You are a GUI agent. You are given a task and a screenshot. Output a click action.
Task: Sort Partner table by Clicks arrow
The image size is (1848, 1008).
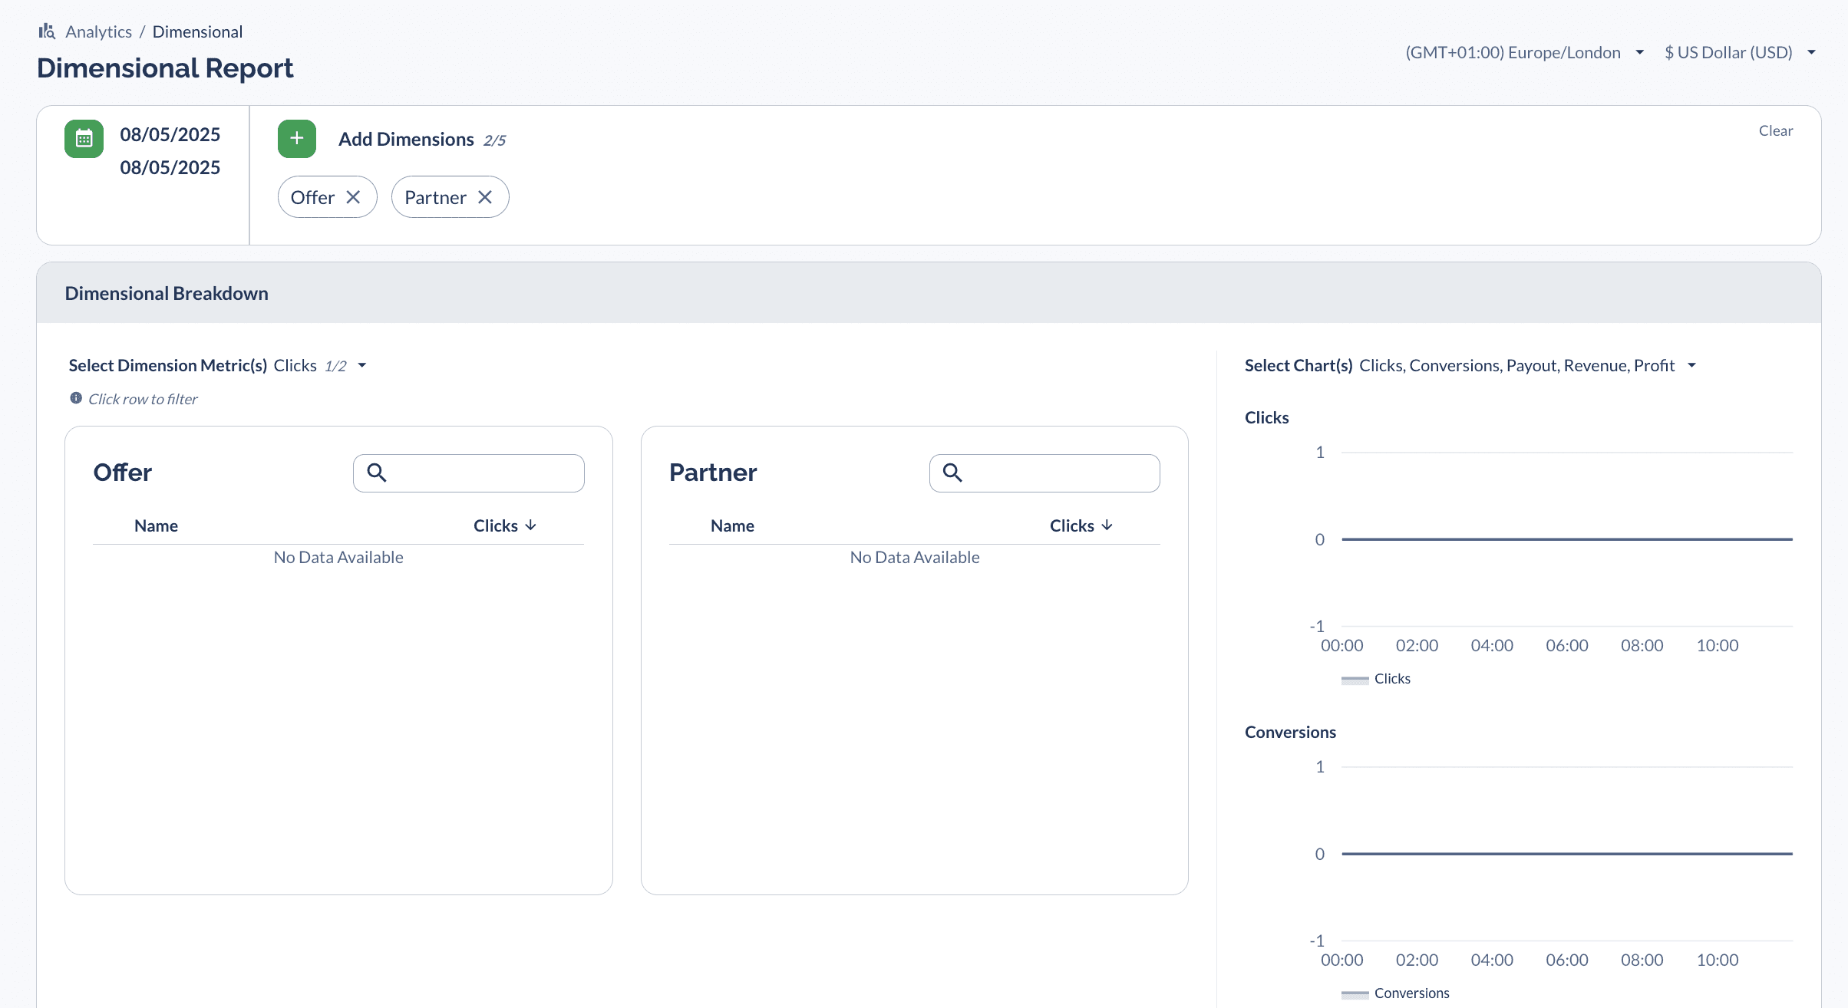tap(1107, 525)
